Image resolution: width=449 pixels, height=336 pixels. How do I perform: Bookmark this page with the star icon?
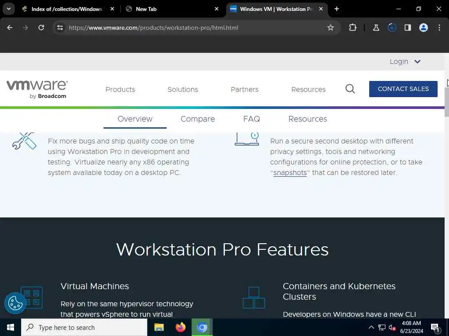(x=331, y=28)
